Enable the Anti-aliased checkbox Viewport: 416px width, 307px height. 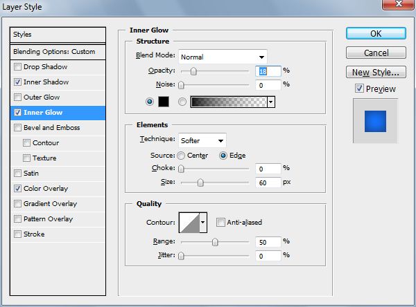point(220,223)
